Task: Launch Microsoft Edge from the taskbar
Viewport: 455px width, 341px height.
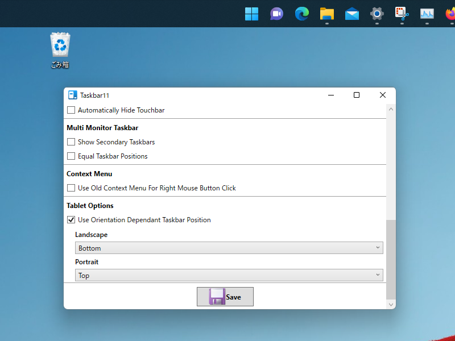Action: point(302,14)
